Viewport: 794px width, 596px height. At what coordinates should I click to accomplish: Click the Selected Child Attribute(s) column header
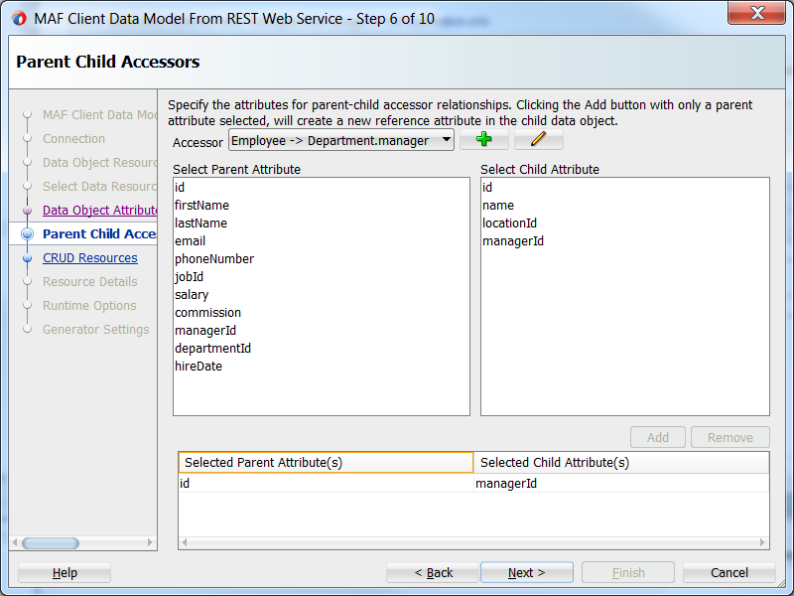(621, 463)
